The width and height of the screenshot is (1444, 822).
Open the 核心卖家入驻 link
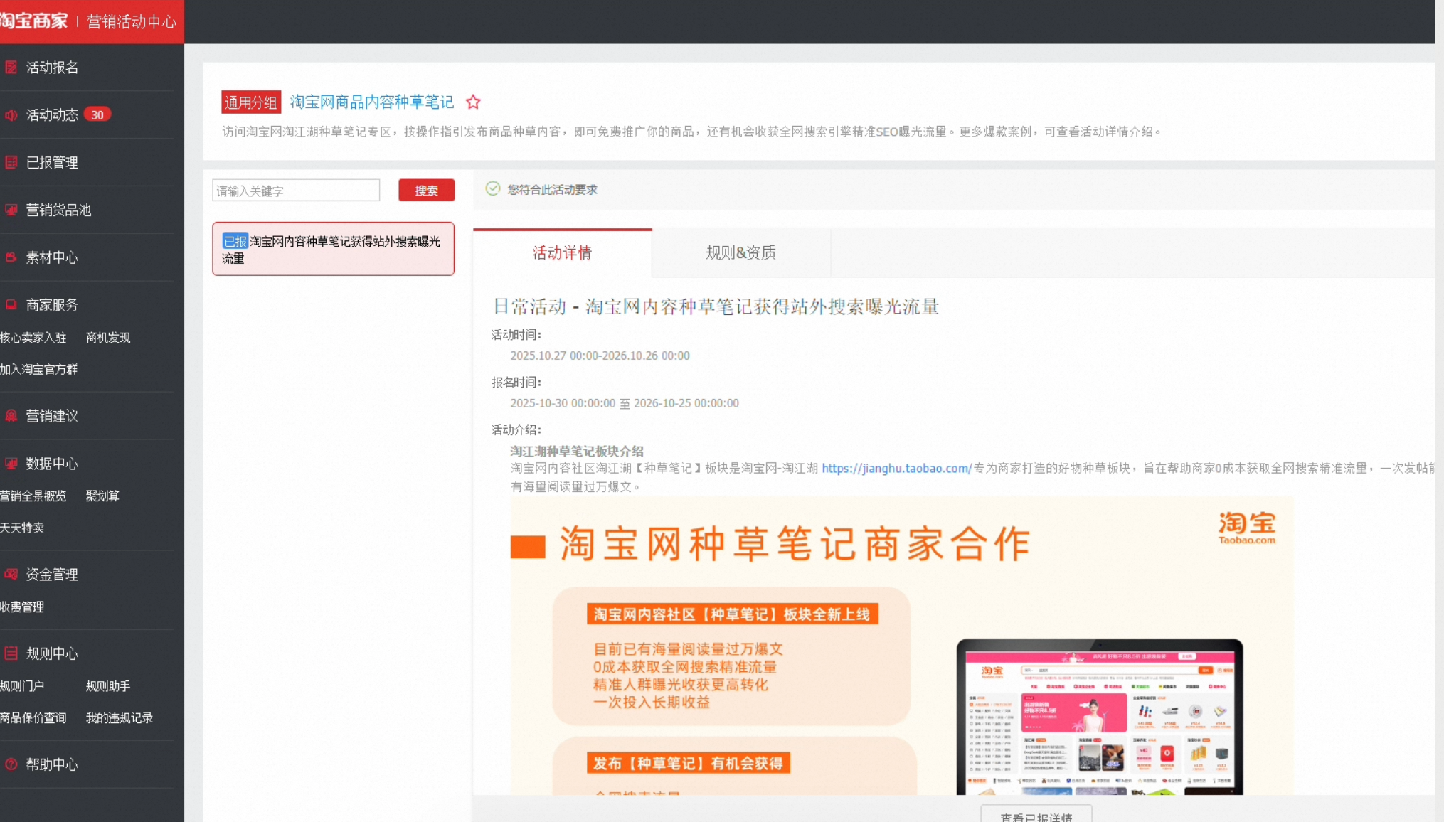coord(33,338)
